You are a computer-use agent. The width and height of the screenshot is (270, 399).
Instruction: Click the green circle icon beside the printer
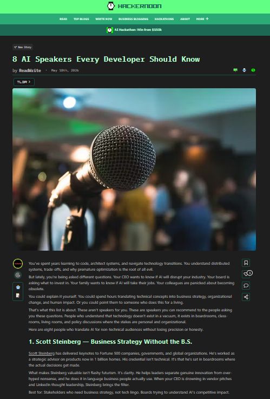coord(253,70)
